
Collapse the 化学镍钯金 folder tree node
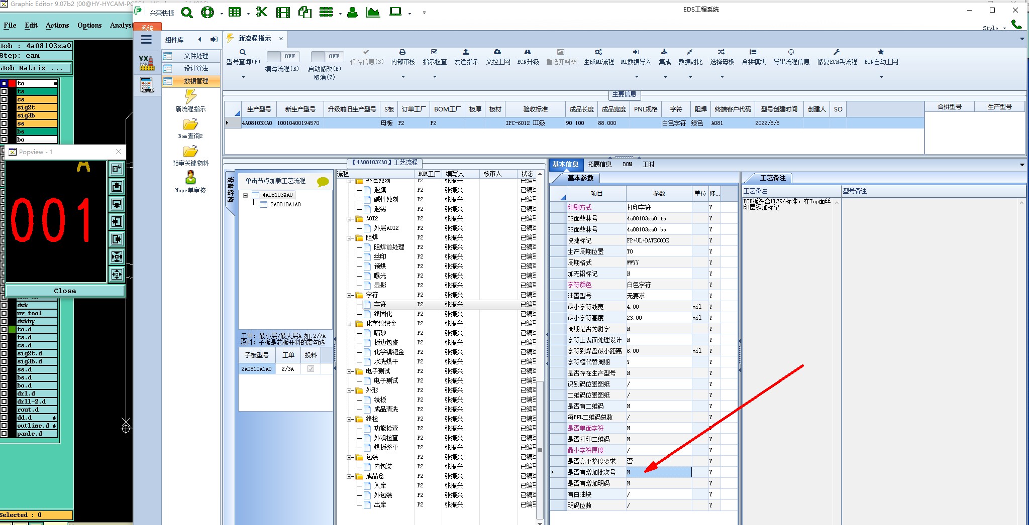point(350,324)
